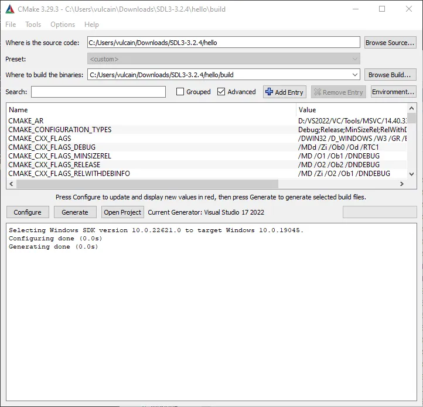423x407 pixels.
Task: Maximize the CMake window
Action: pos(382,9)
